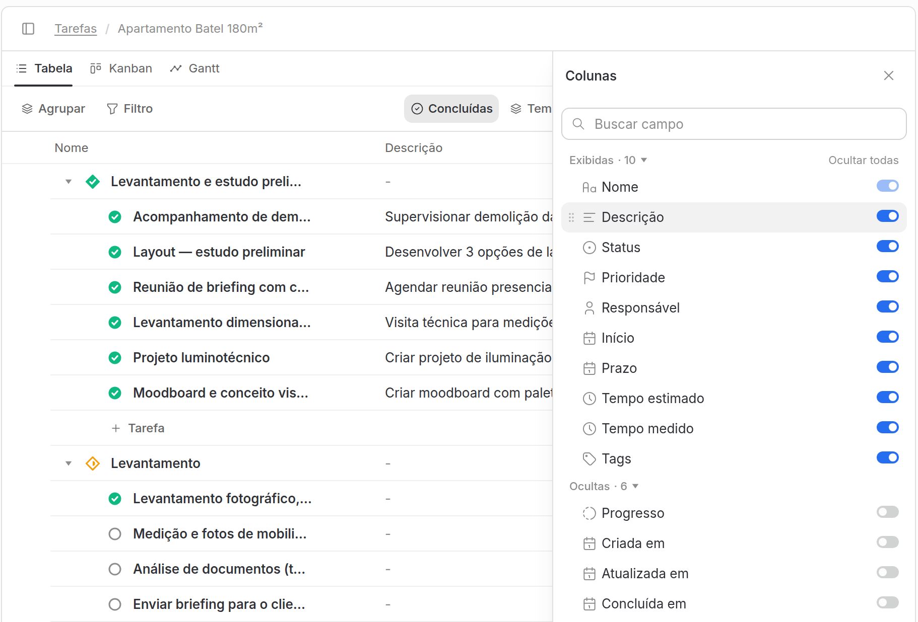Click the search magnifier icon
The image size is (918, 622).
578,124
